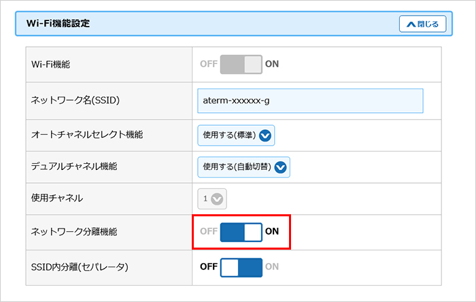Click ON label for SSID内分離(セパレータ)
The width and height of the screenshot is (476, 302).
[272, 267]
